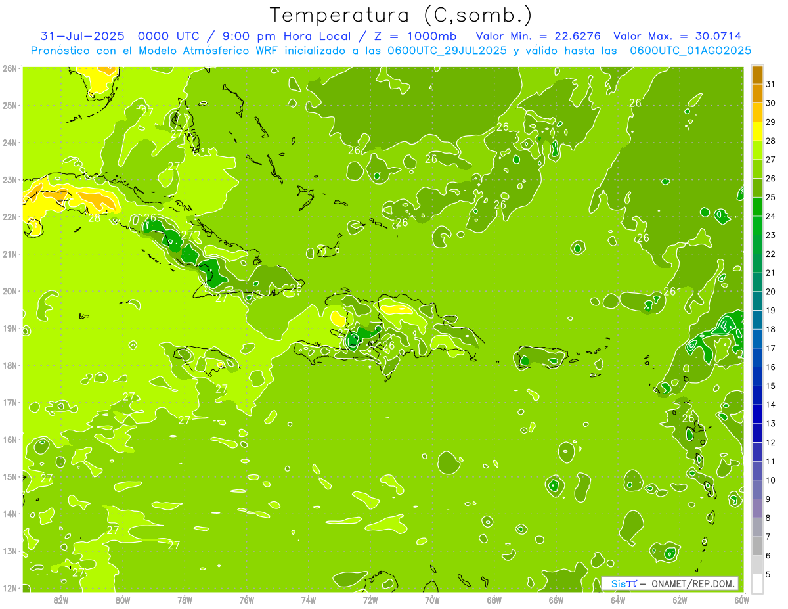Click the 70W longitude axis label
Viewport: 788px width, 609px height.
(432, 600)
